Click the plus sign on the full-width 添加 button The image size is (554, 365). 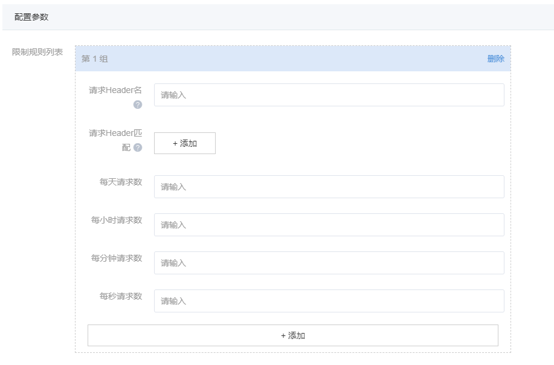[x=283, y=335]
